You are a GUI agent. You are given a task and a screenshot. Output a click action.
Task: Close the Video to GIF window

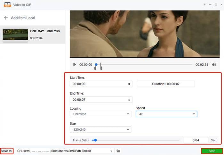pyautogui.click(x=221, y=4)
